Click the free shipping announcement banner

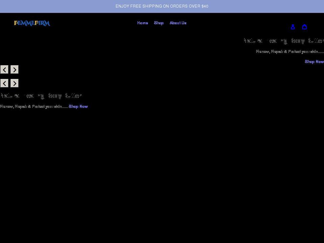tap(162, 6)
